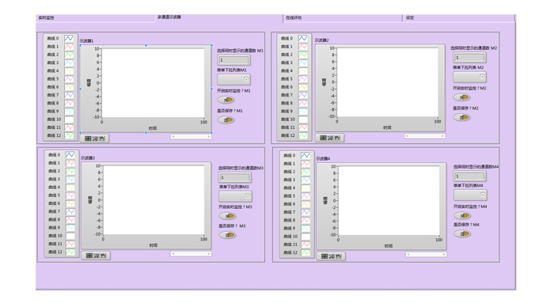The width and height of the screenshot is (554, 307).
Task: Toggle 是否保存 M3 switch
Action: (x=227, y=235)
